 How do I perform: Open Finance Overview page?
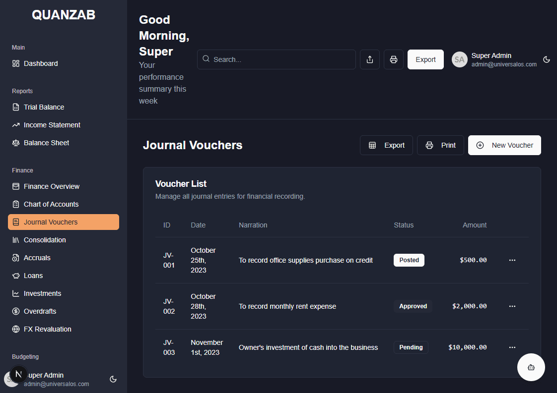[x=64, y=186]
